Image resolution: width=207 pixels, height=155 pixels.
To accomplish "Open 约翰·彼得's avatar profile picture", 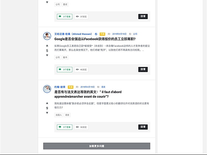I will [47, 89].
